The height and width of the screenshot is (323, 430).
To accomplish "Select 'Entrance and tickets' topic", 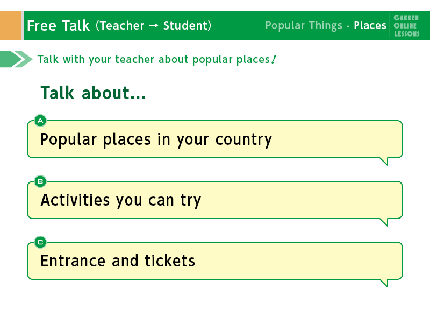I will coord(214,261).
